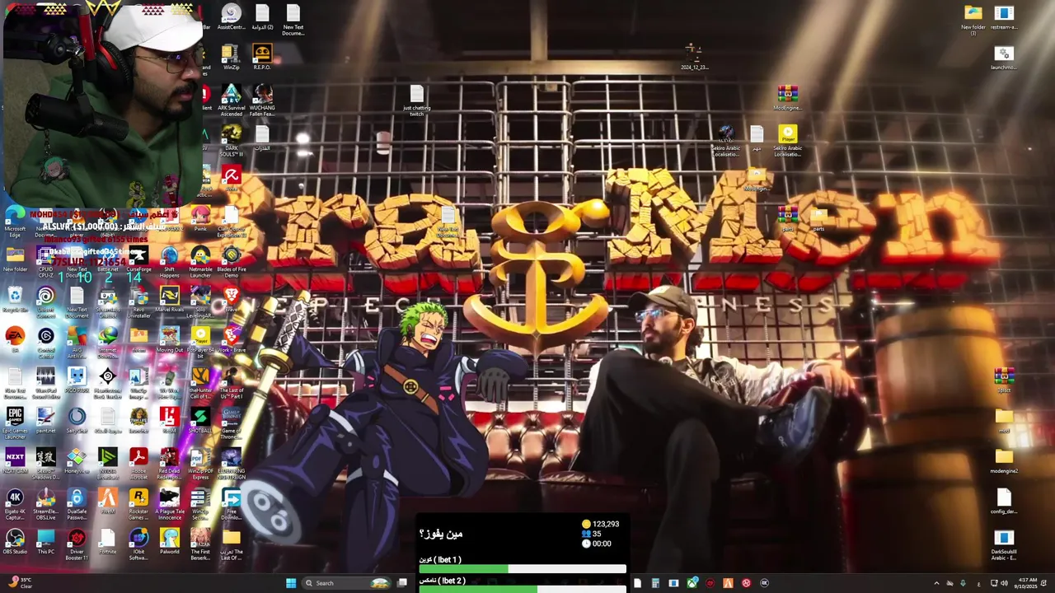Open the paint.net shortcut
The image size is (1055, 593).
click(45, 420)
